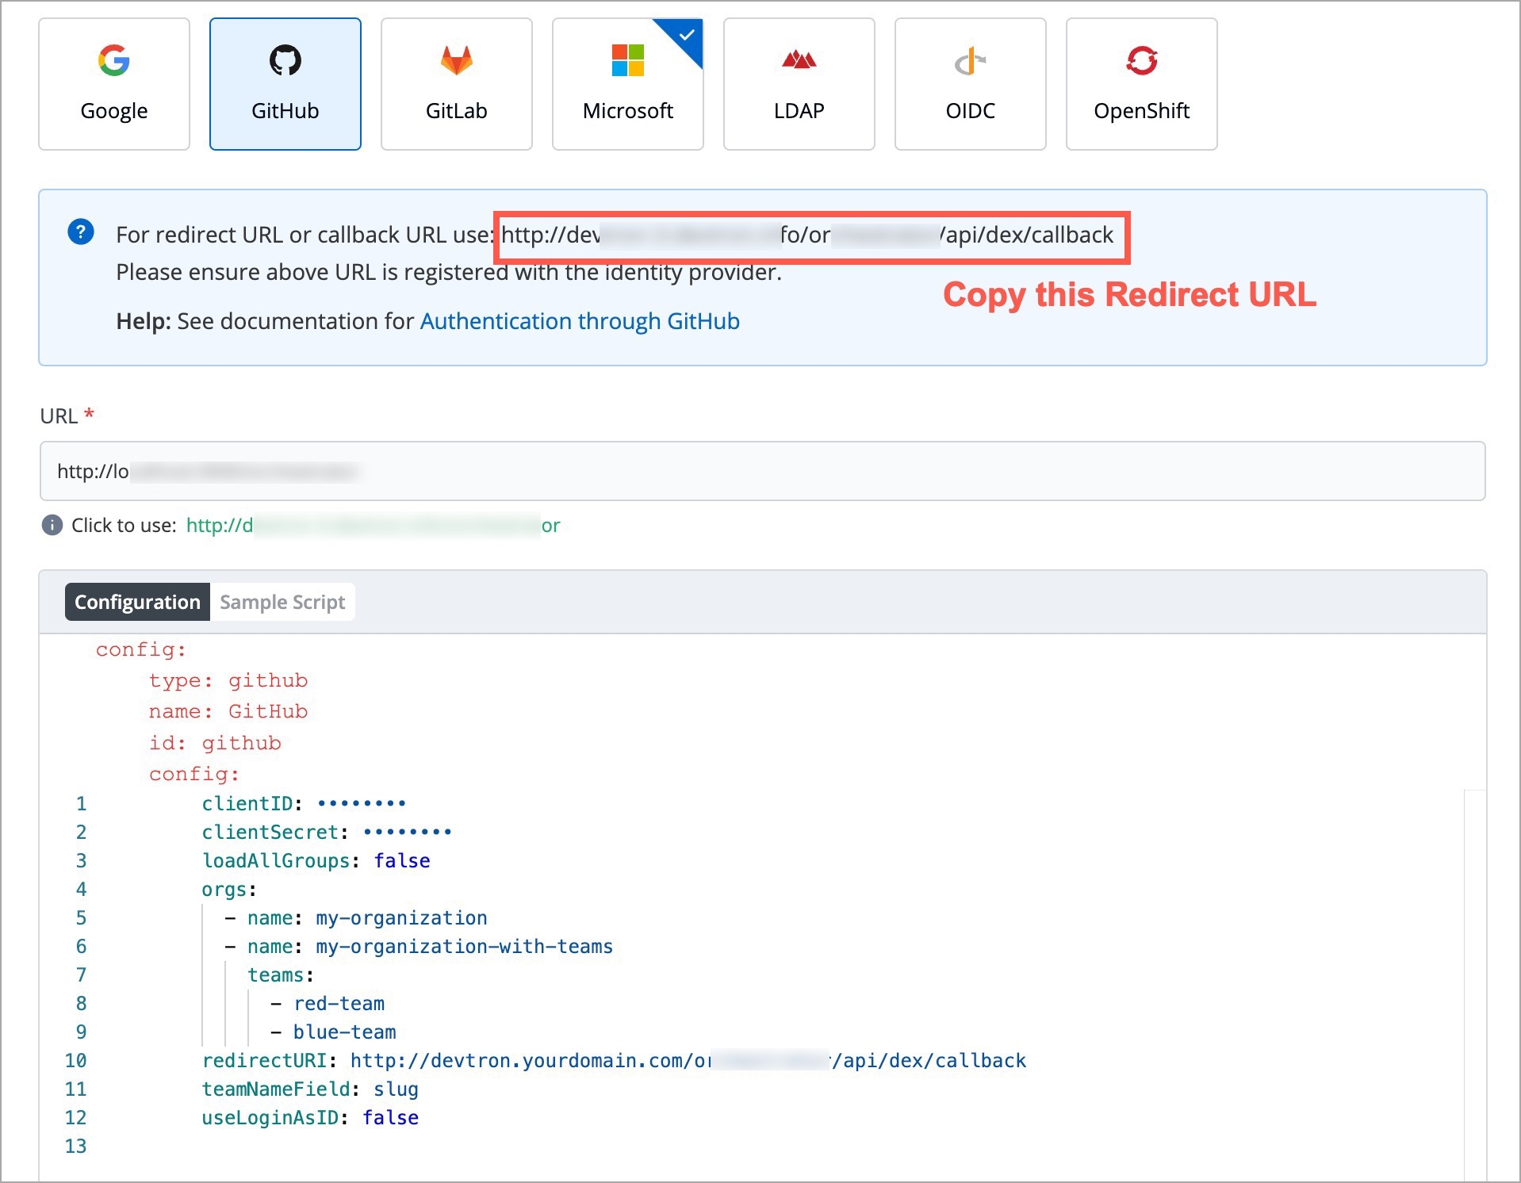Click the suggested green URL link
This screenshot has height=1183, width=1521.
pos(373,525)
